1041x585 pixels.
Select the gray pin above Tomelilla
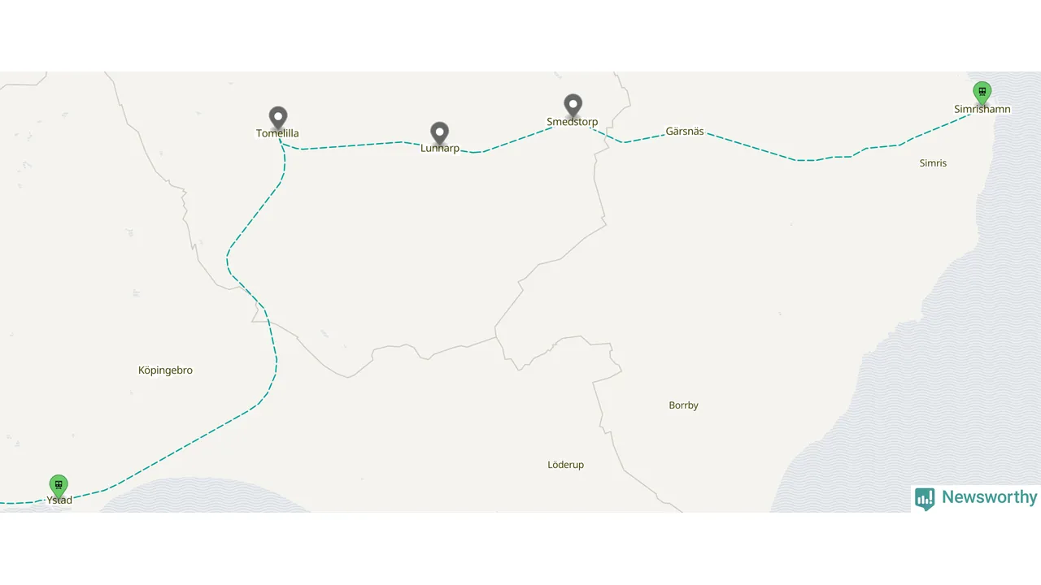(278, 119)
